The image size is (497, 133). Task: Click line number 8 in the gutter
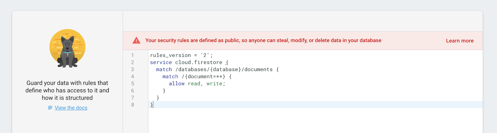click(132, 105)
